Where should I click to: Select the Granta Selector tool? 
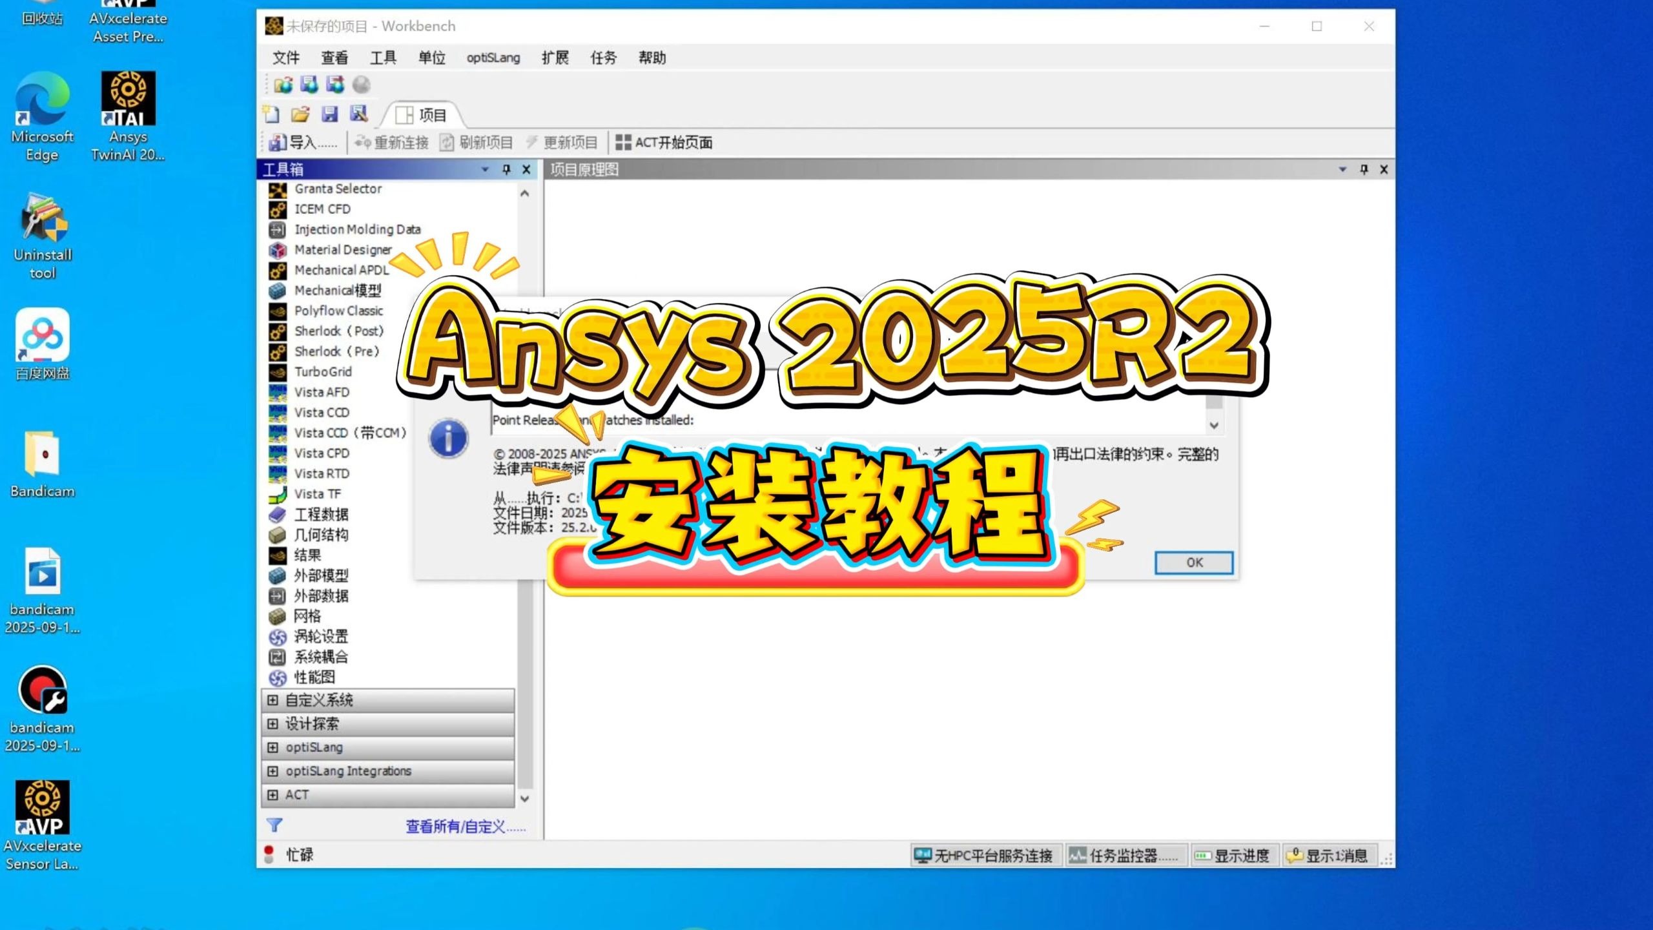tap(338, 189)
